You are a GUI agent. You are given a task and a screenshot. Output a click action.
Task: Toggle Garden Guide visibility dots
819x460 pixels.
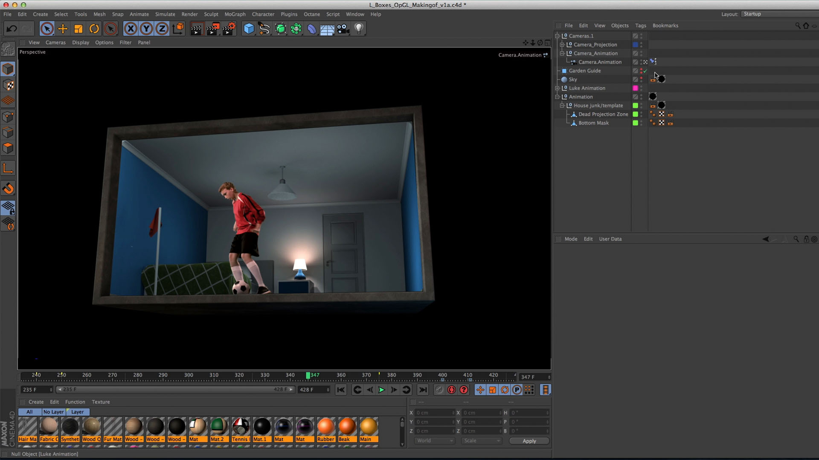point(641,71)
